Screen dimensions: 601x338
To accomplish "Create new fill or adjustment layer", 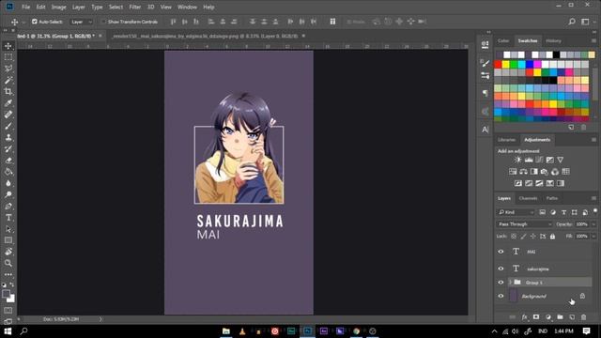I will coord(548,317).
